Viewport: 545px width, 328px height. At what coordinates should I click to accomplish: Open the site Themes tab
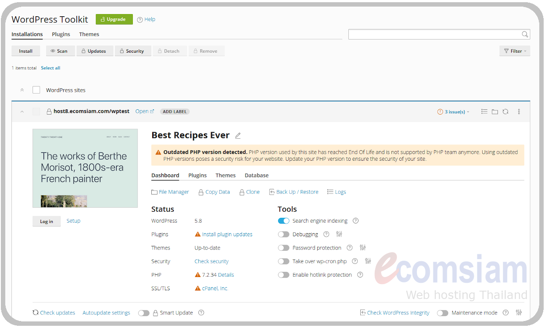pyautogui.click(x=226, y=175)
